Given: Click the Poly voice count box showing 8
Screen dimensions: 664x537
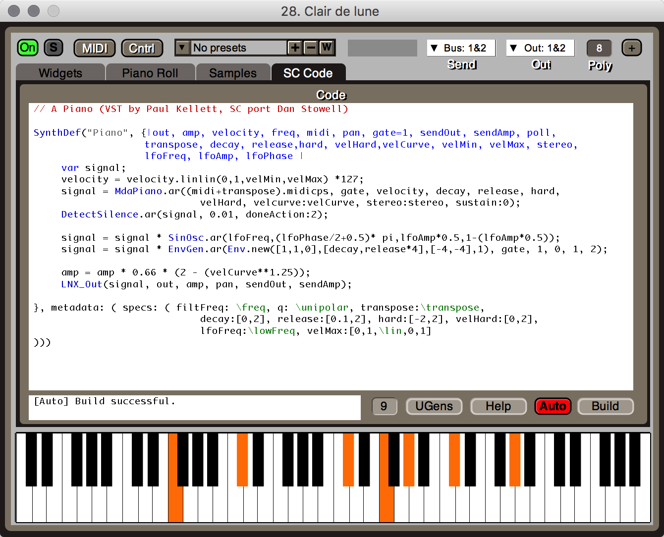Looking at the screenshot, I should 599,48.
